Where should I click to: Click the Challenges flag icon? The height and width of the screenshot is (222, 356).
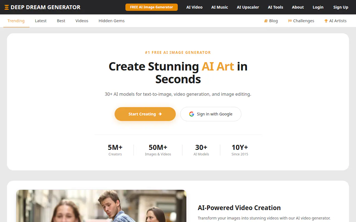point(290,21)
